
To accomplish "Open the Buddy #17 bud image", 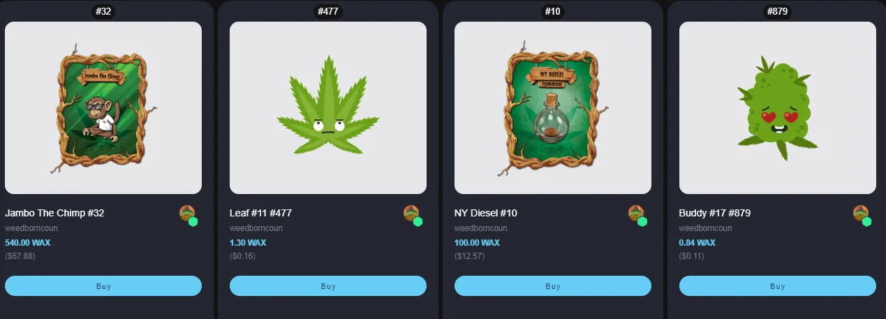I will (778, 107).
